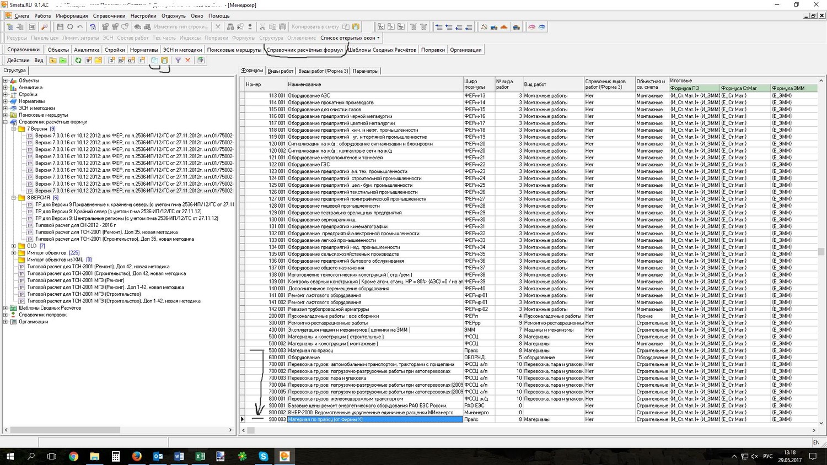Viewport: 827px width, 465px height.
Task: Click the tree panel horizontal scrollbar
Action: click(65, 430)
